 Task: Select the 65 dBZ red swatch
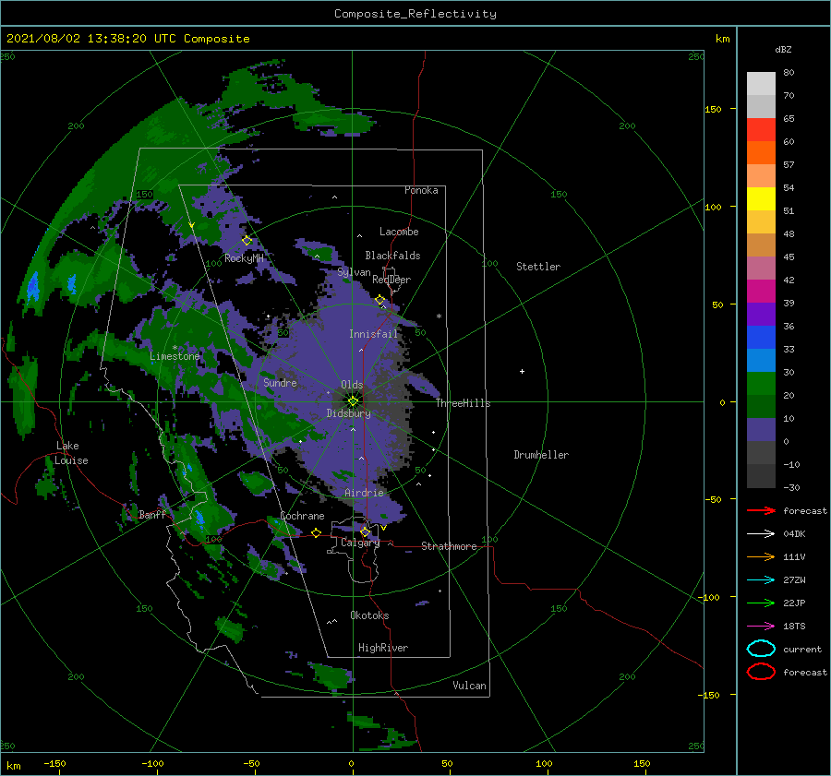click(x=761, y=129)
